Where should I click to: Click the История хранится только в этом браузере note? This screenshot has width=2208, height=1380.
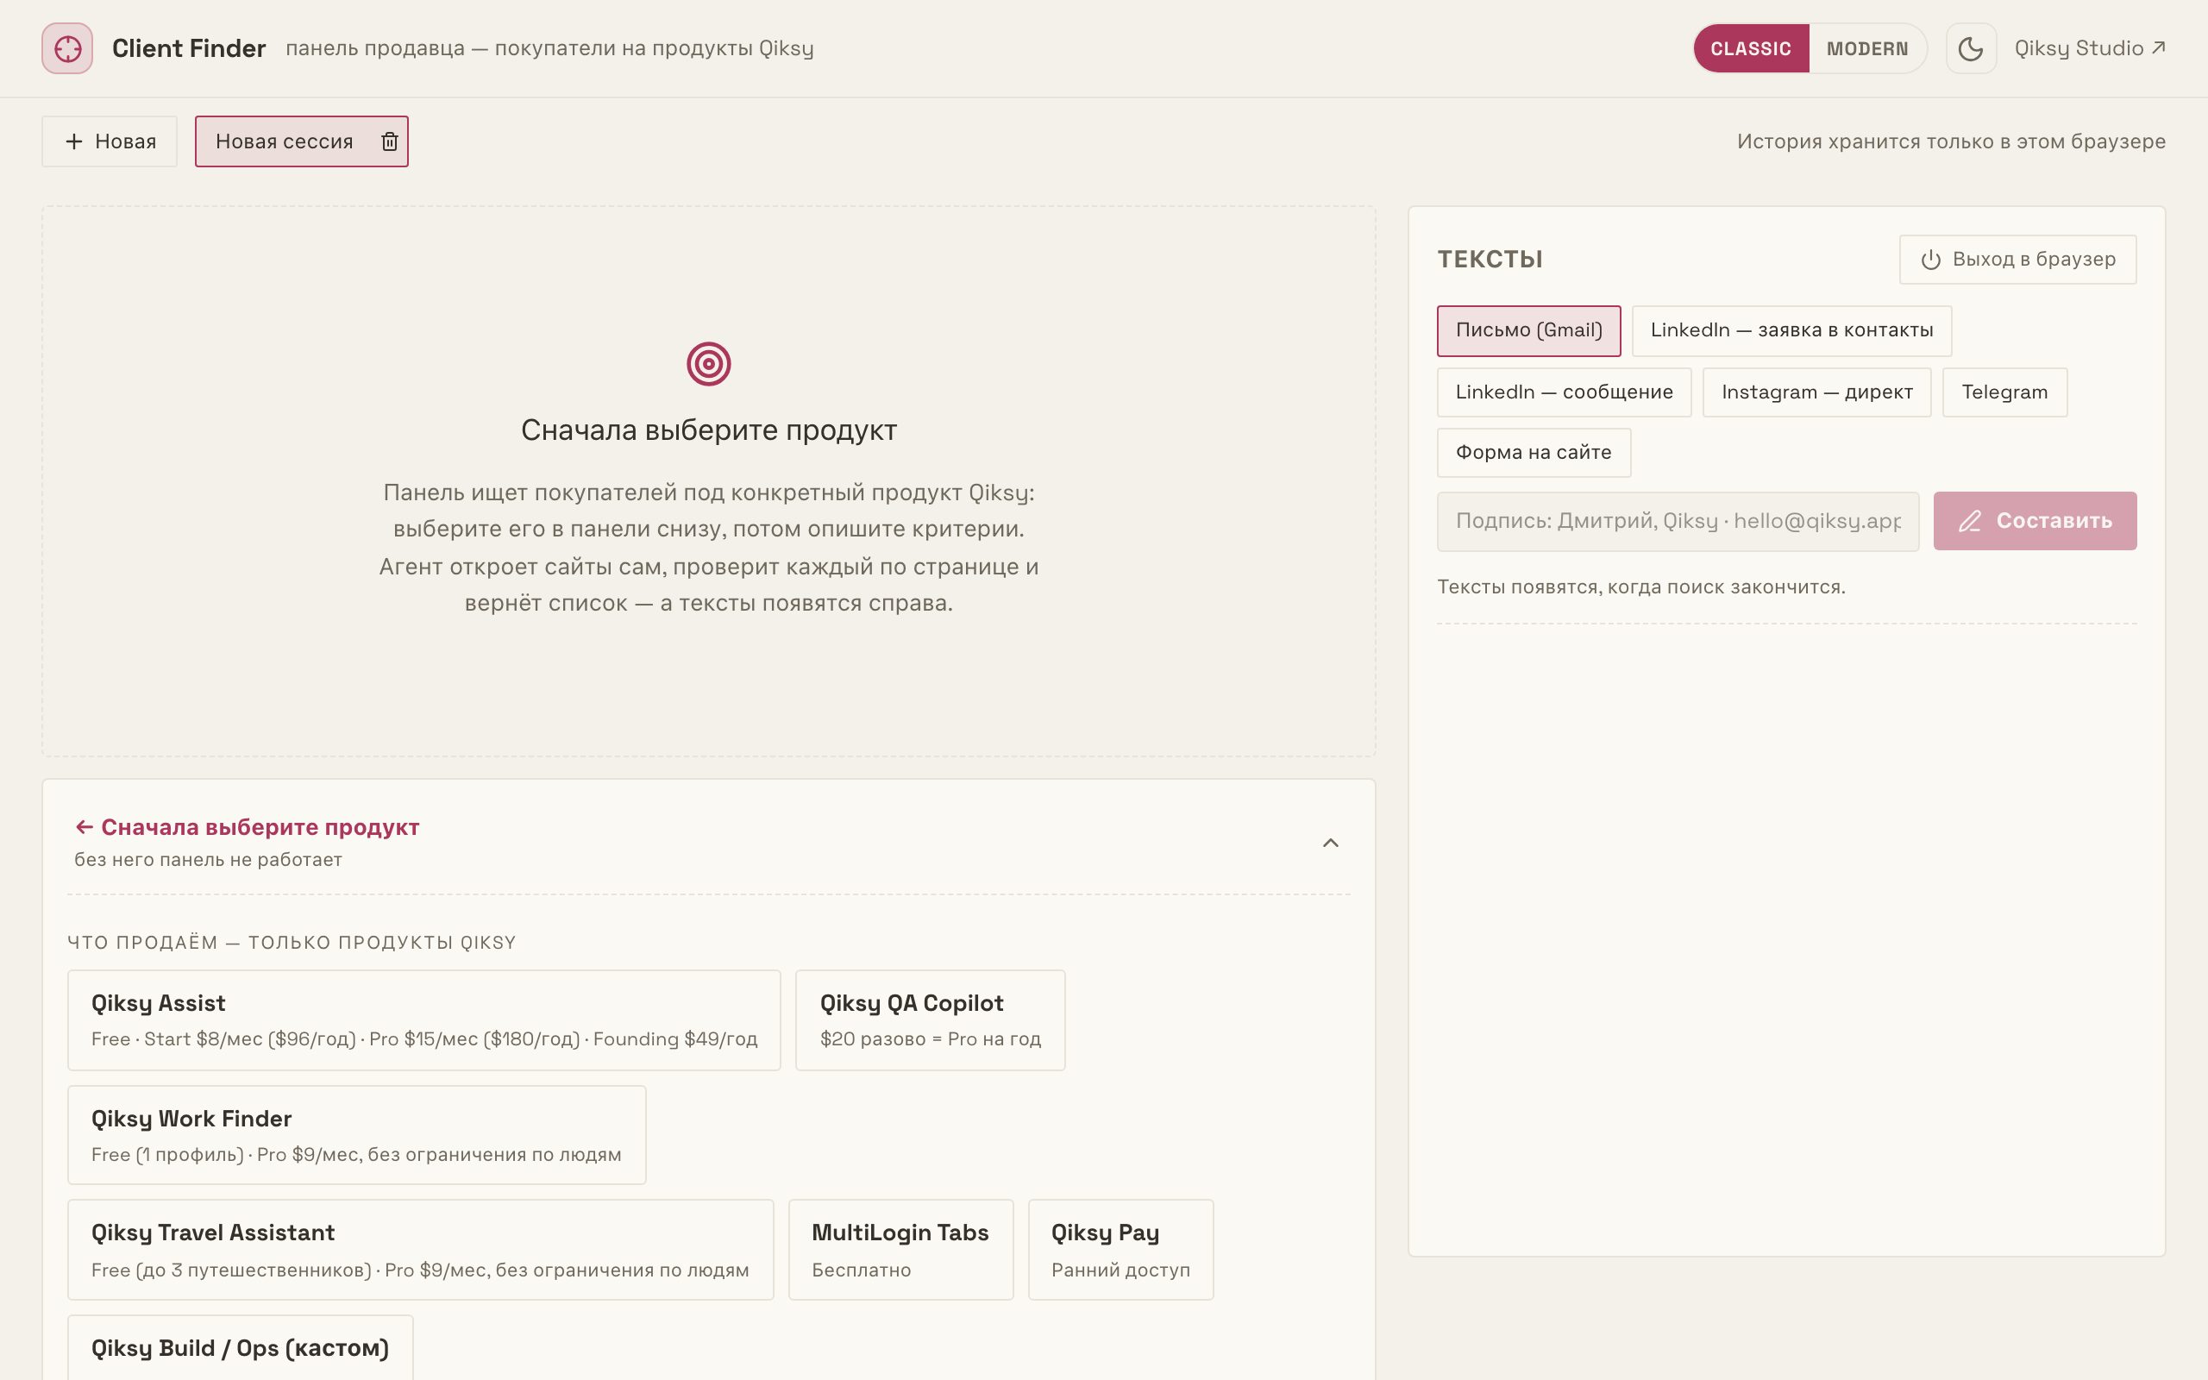click(x=1951, y=141)
